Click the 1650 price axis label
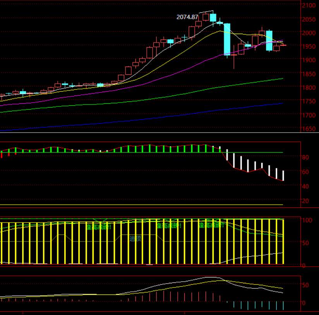 [309, 129]
